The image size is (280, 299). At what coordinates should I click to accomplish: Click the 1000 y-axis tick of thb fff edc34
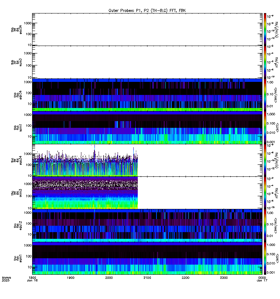point(28,23)
